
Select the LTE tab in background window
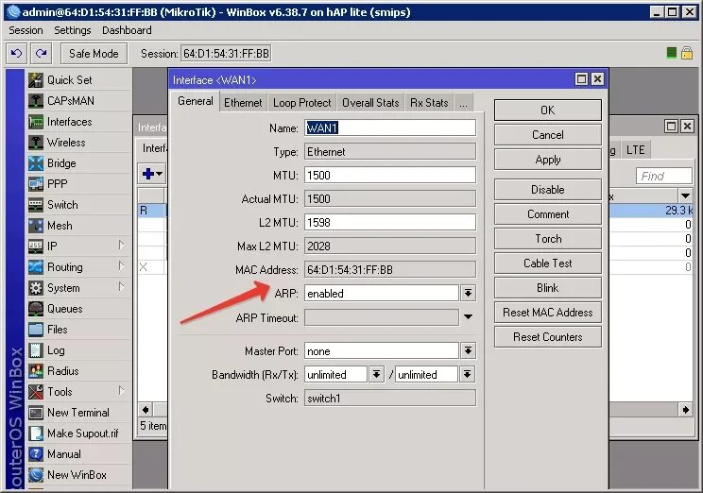(x=635, y=150)
